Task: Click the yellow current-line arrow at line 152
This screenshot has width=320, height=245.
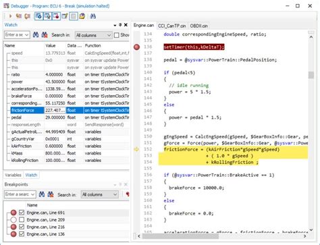Action: (x=136, y=149)
